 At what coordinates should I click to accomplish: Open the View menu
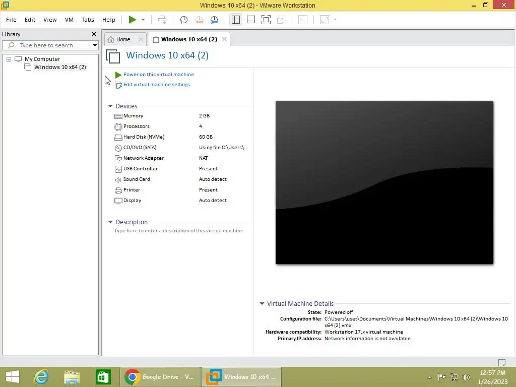click(x=50, y=20)
